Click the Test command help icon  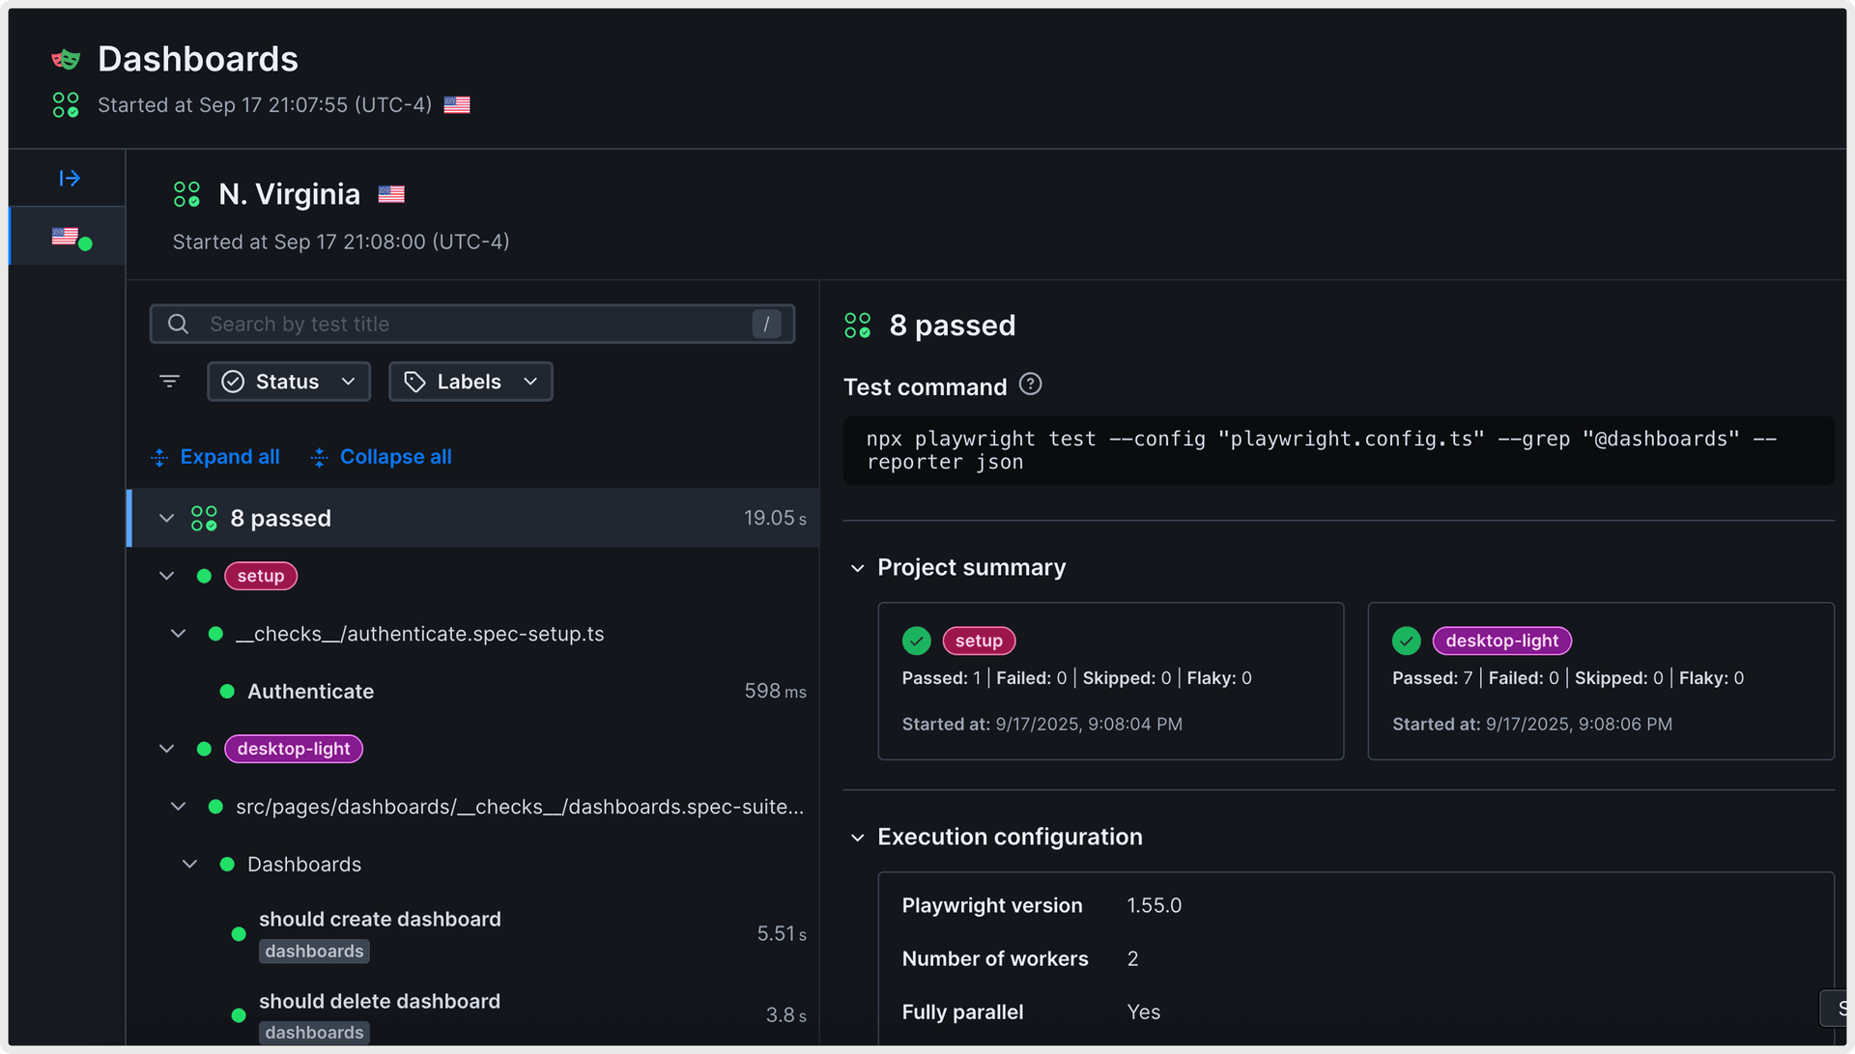point(1030,385)
